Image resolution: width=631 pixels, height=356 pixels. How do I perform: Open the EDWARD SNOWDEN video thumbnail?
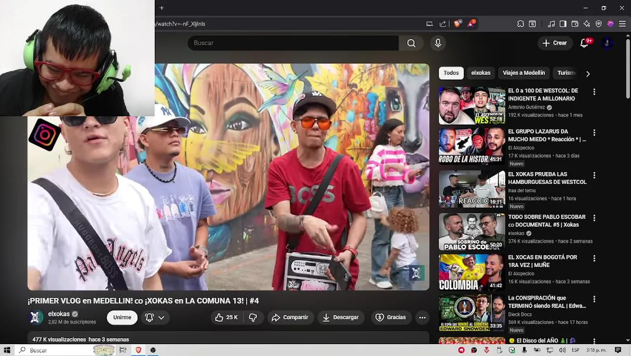click(472, 313)
